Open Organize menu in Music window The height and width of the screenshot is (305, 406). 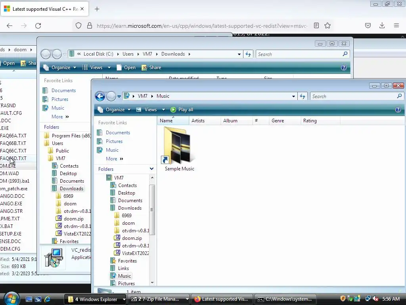point(114,110)
